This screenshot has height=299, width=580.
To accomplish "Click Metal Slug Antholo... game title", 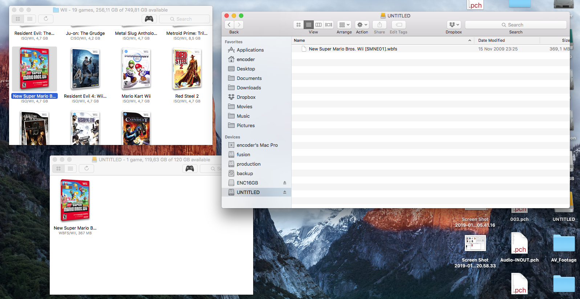I will (136, 33).
